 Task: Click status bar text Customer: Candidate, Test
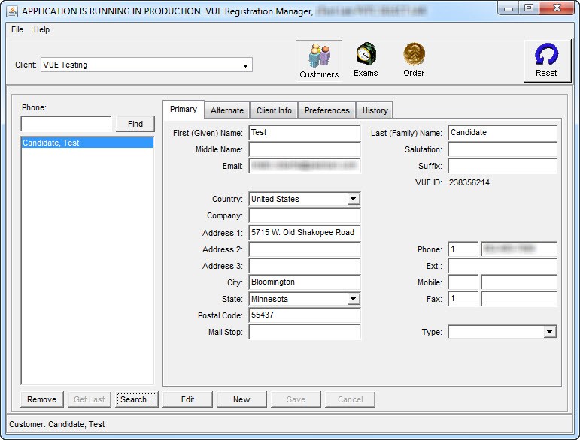[x=57, y=424]
